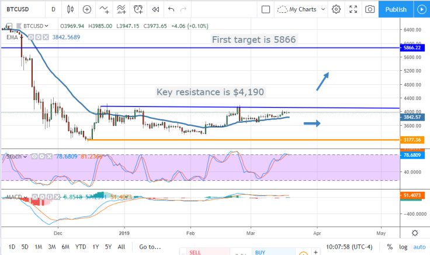The height and width of the screenshot is (255, 430).
Task: Open the Indicators menu icon
Action: tap(104, 9)
